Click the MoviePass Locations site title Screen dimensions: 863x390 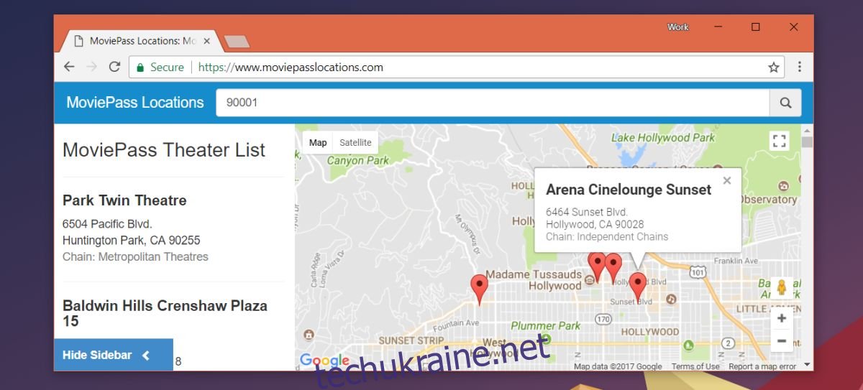pyautogui.click(x=135, y=102)
